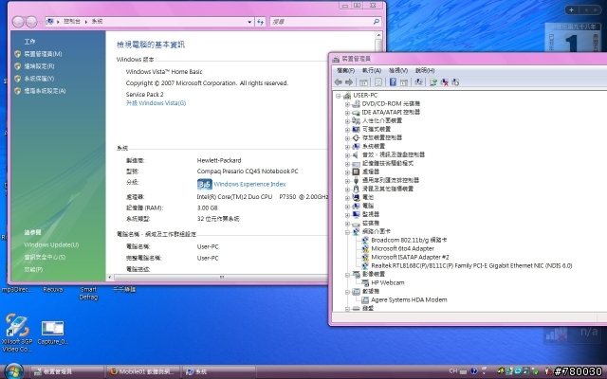Open the 檔案(F) menu in Device Manager
Viewport: 607px width, 379px height.
(x=345, y=70)
